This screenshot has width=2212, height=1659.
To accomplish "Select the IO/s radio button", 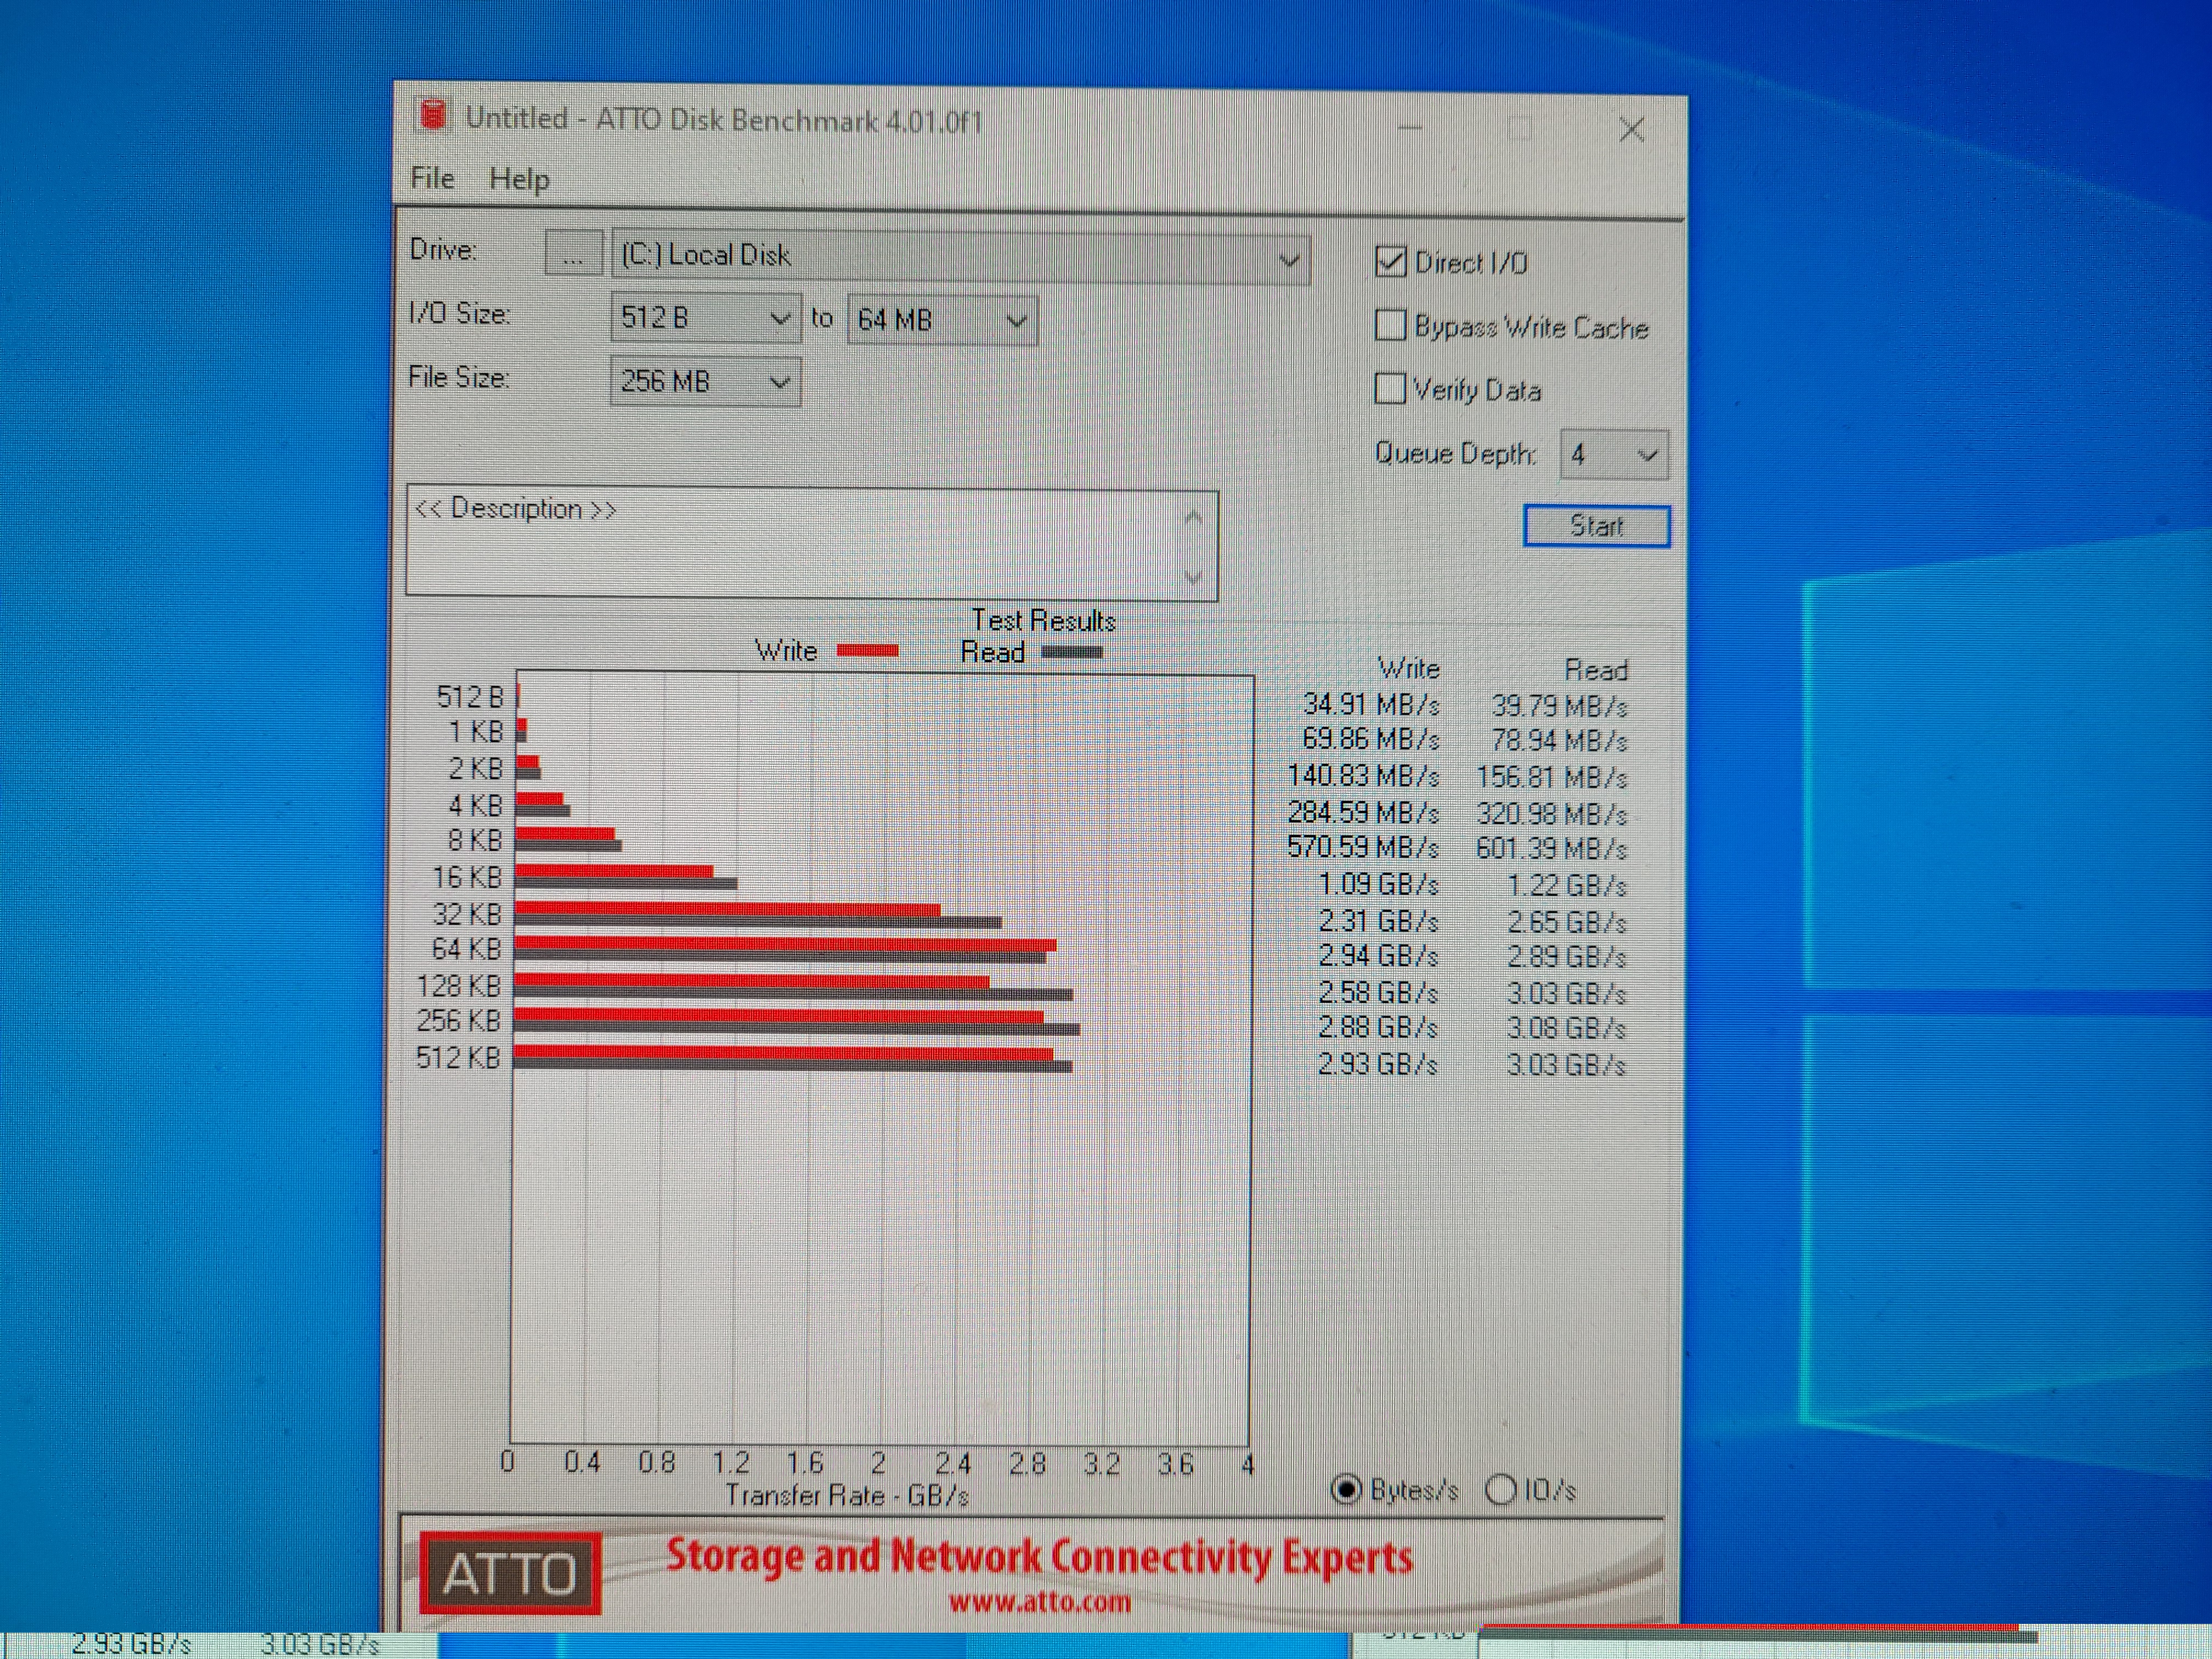I will (1500, 1490).
